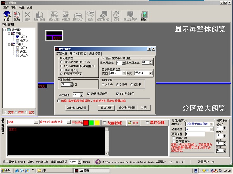The height and width of the screenshot is (174, 233).
Task: Click the 发送到控制卡 button
Action: click(x=127, y=108)
